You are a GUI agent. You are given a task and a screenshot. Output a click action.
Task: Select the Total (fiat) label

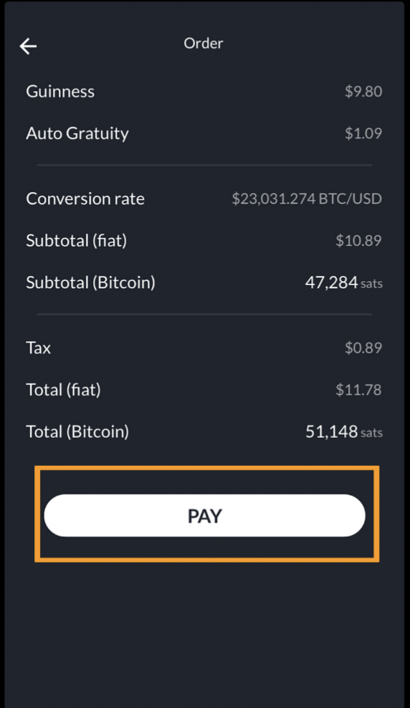(x=63, y=390)
